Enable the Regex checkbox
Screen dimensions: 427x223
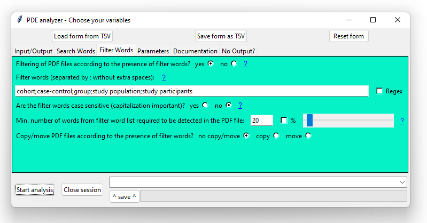click(379, 91)
